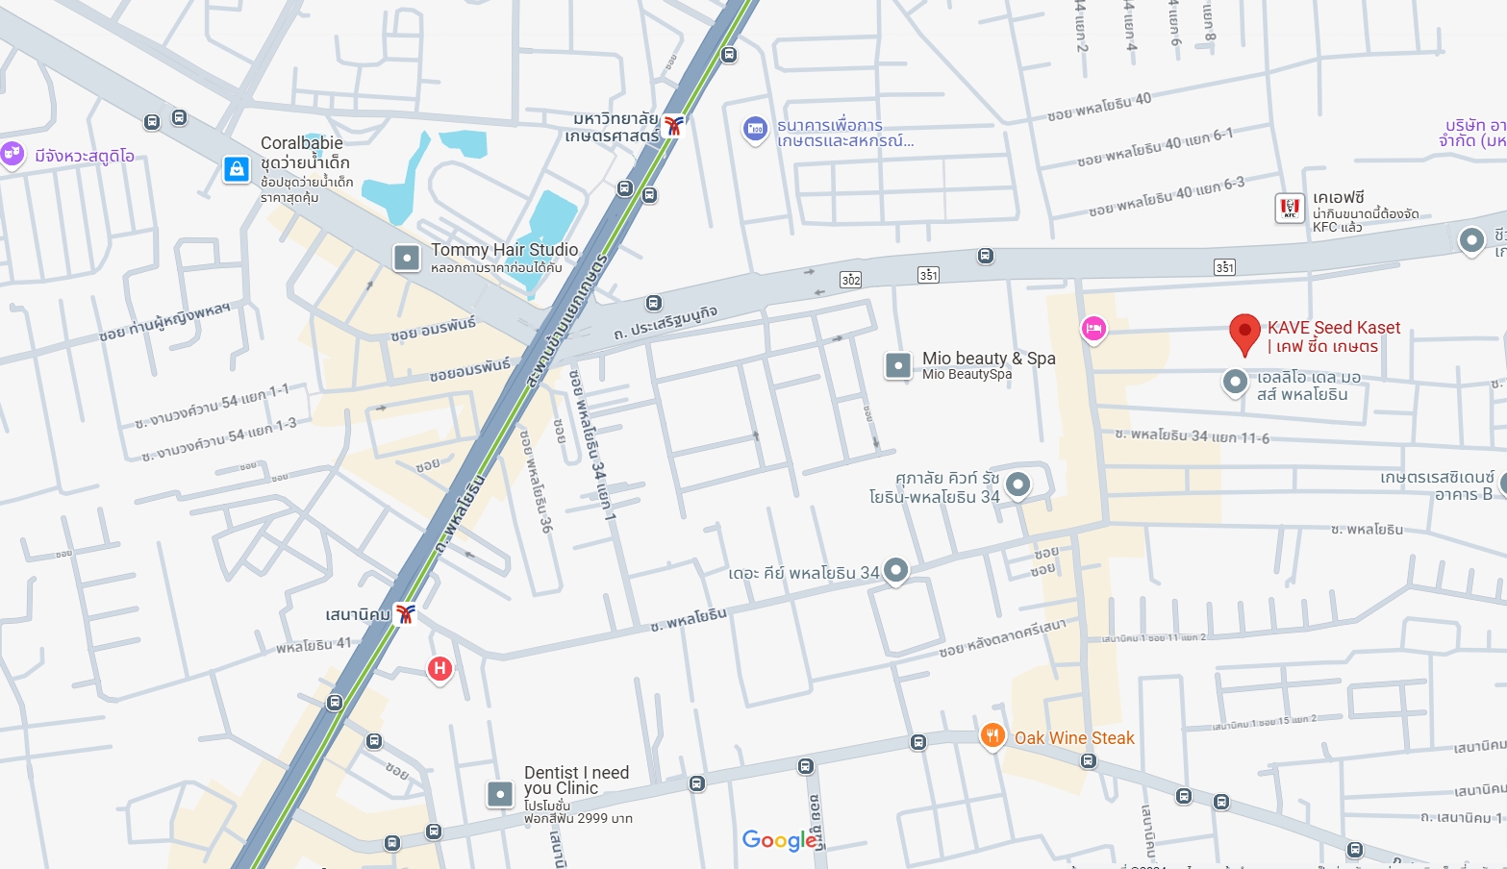
Task: Open the Oak Wine Steak restaurant icon
Action: point(992,736)
